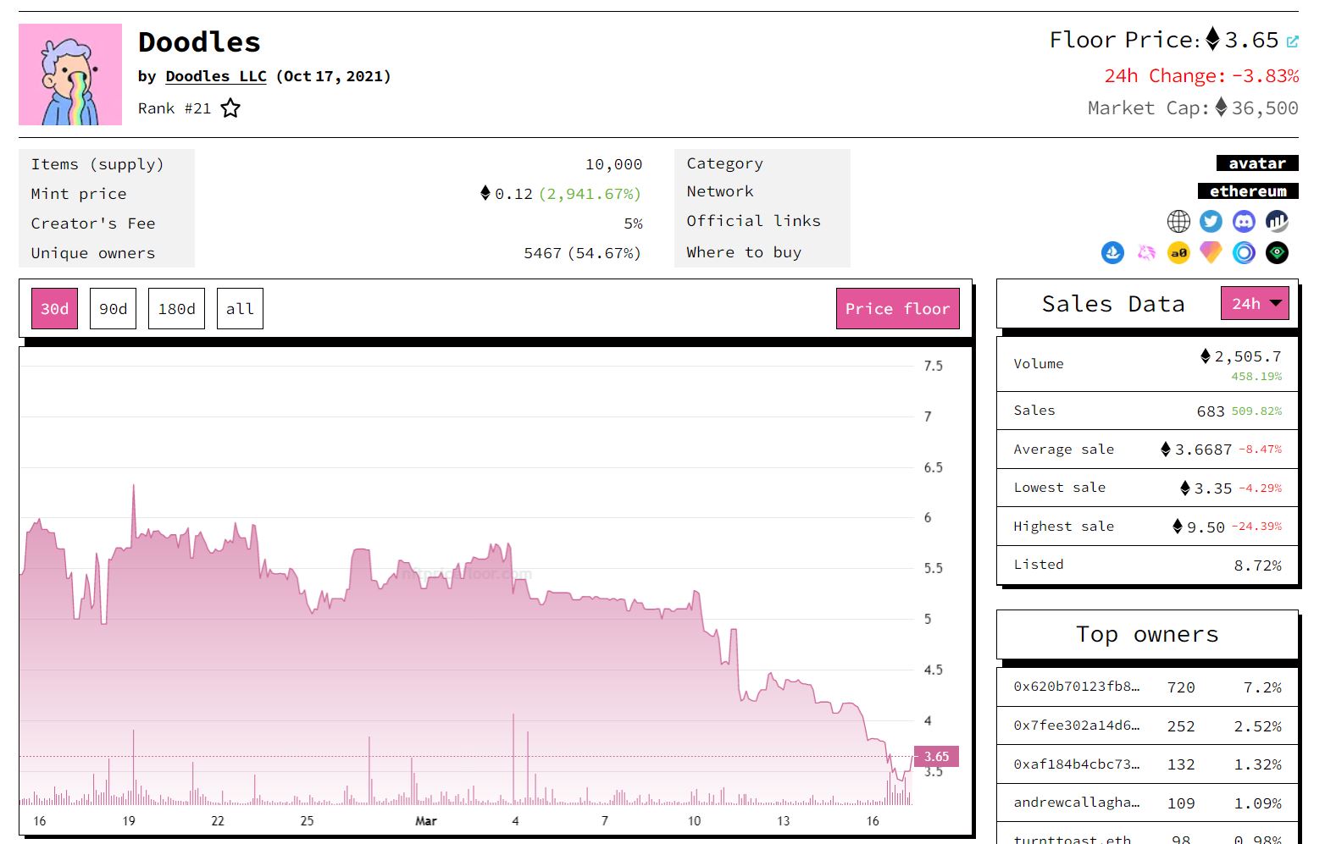1325x844 pixels.
Task: Favorite Doodles with the star icon
Action: (x=230, y=108)
